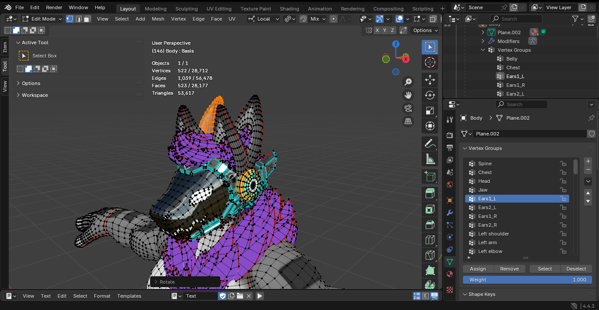599x310 pixels.
Task: Select the Scale tool
Action: tap(430, 110)
